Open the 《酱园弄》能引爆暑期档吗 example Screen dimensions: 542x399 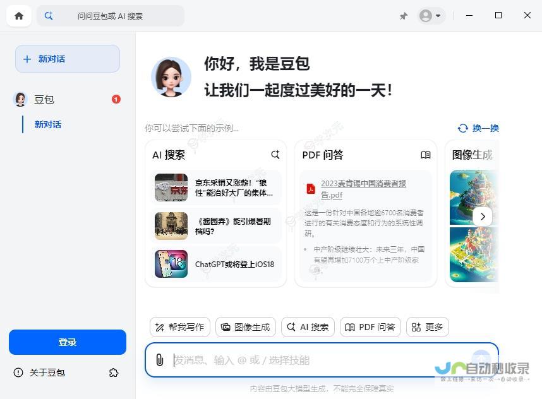click(x=215, y=226)
